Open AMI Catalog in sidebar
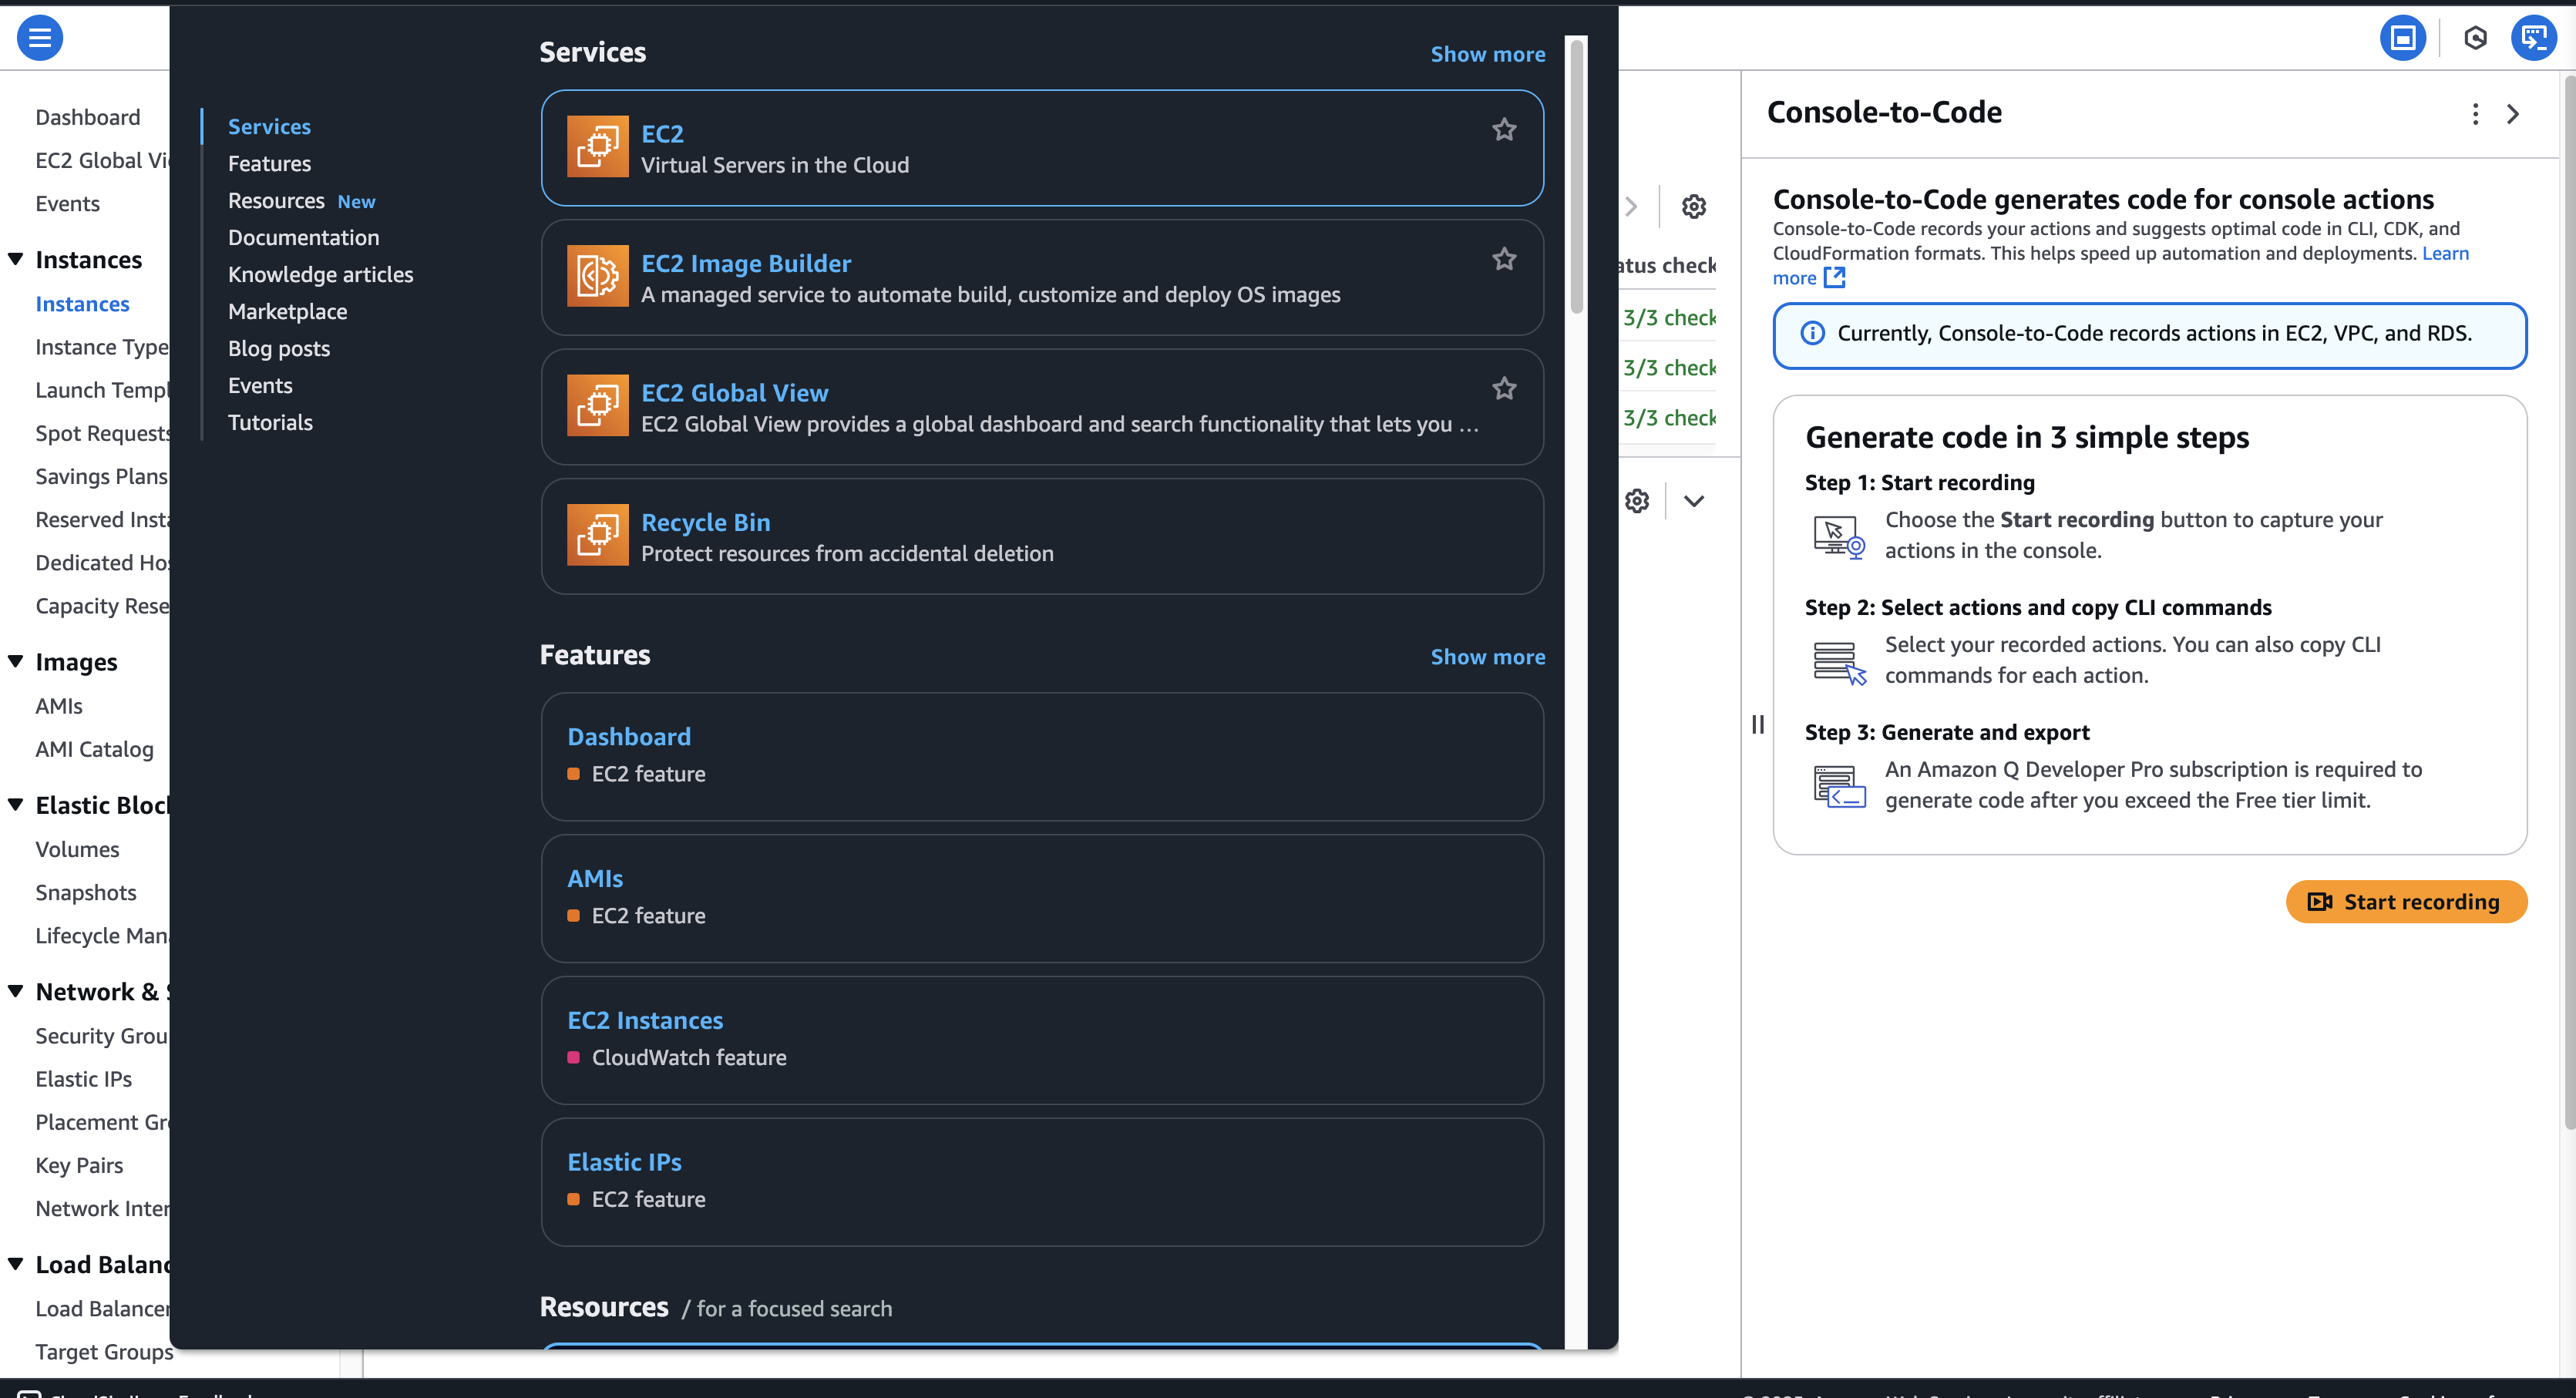The height and width of the screenshot is (1398, 2576). (x=94, y=749)
